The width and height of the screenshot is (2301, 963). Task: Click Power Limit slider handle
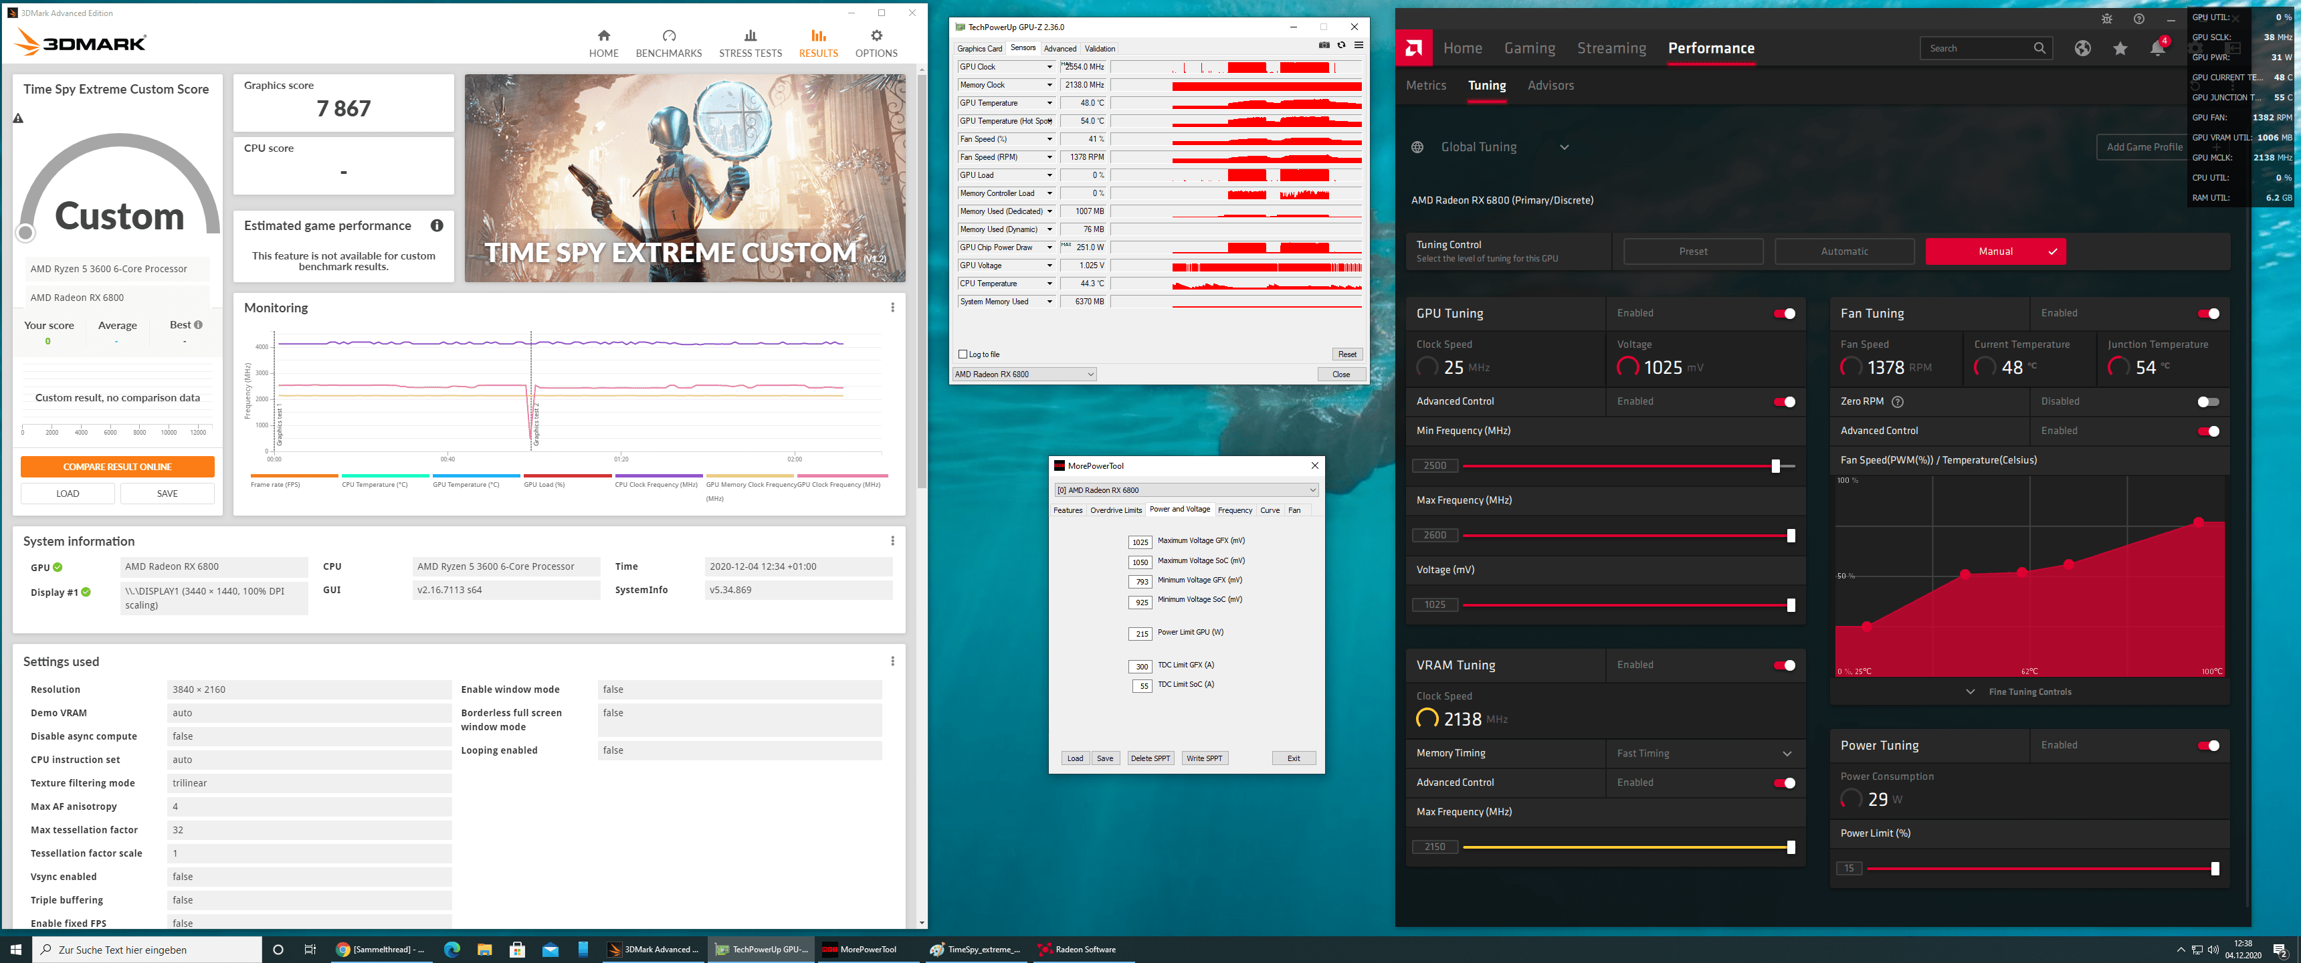pyautogui.click(x=2214, y=868)
